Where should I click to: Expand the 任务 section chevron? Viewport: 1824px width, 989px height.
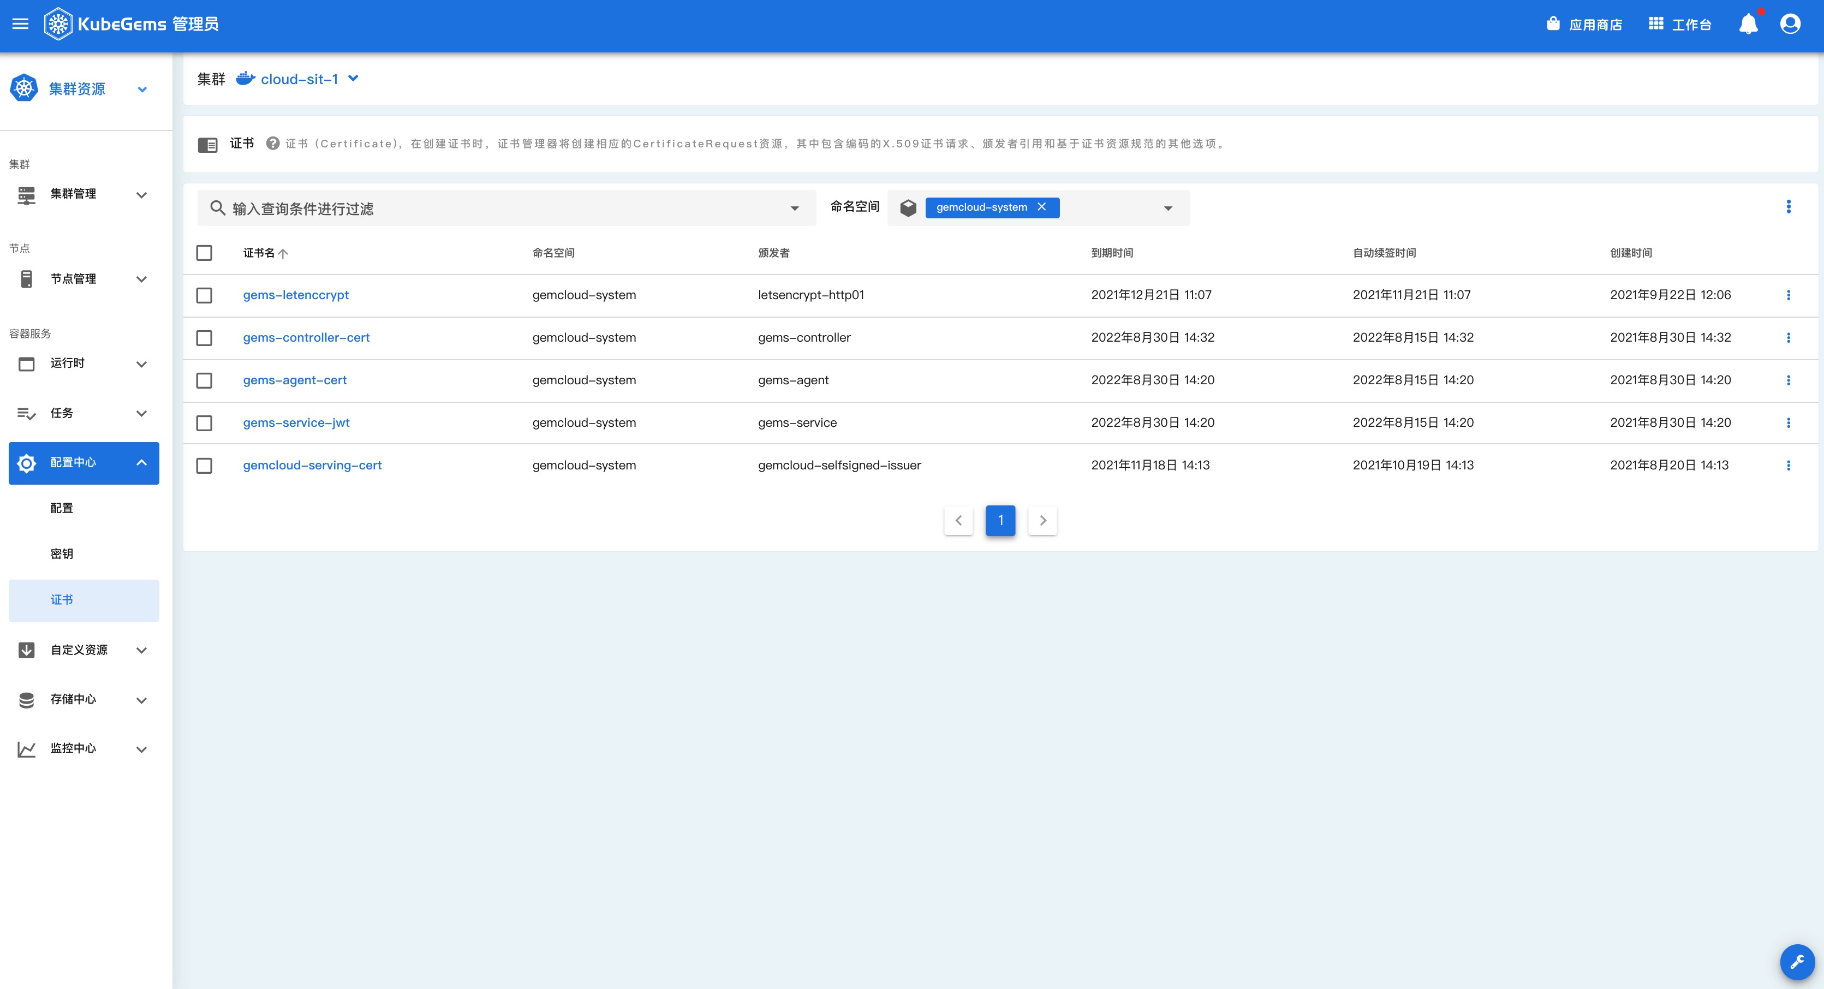coord(141,413)
